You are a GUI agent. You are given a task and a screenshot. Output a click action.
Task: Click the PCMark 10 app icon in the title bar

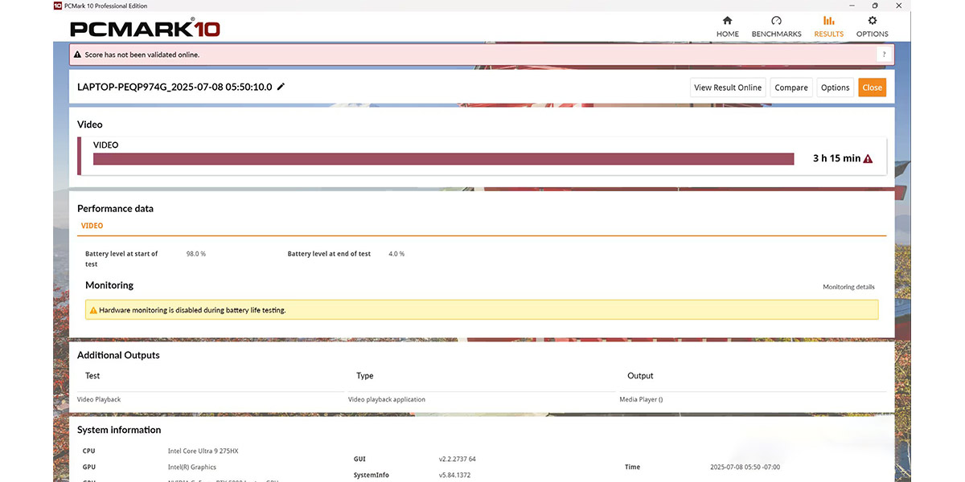(58, 6)
